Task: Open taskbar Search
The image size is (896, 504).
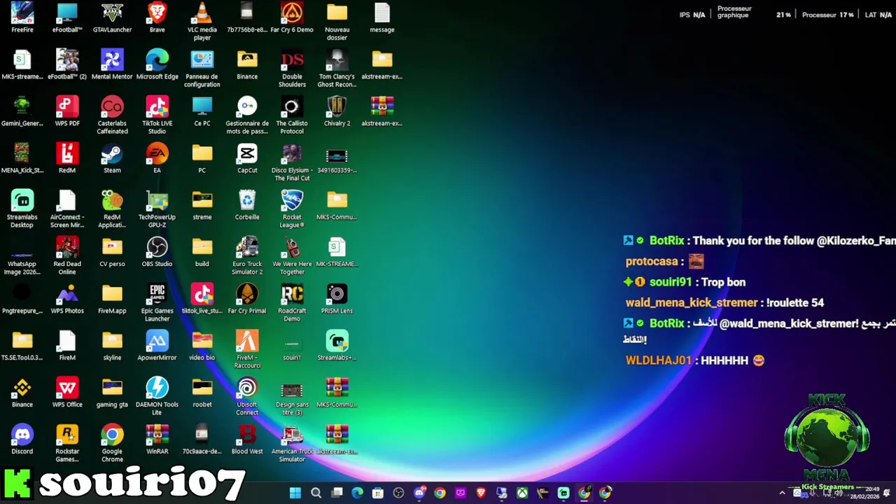Action: 316,493
